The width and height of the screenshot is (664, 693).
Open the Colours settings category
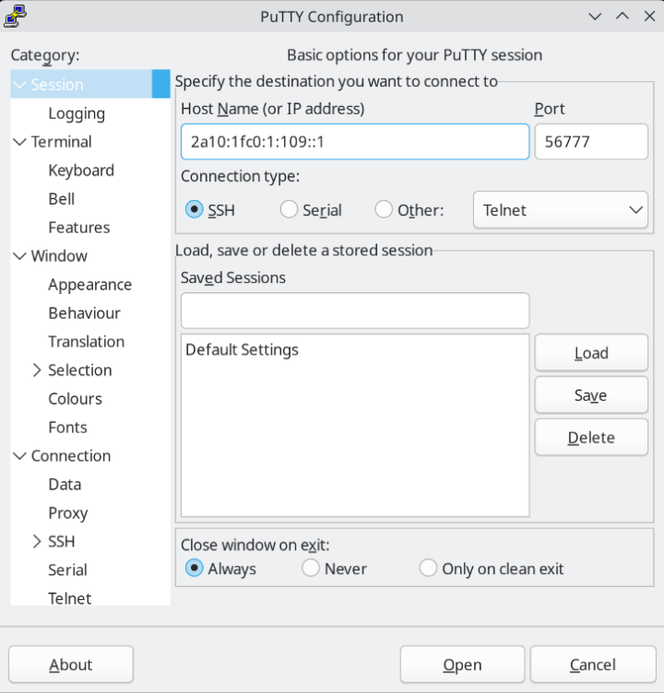pyautogui.click(x=76, y=399)
